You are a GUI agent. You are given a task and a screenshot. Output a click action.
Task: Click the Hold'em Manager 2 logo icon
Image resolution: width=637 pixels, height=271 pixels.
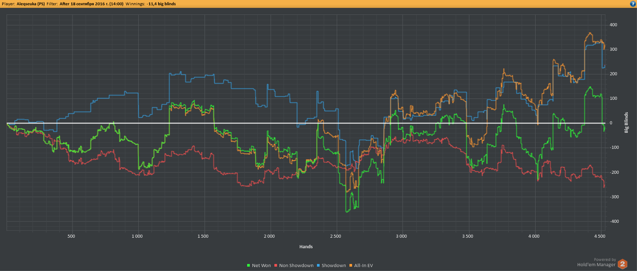623,264
